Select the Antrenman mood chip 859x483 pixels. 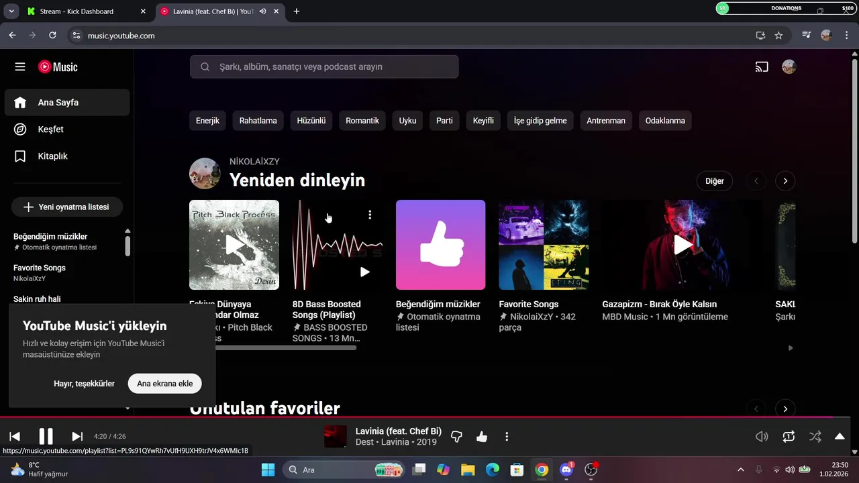[x=606, y=121]
